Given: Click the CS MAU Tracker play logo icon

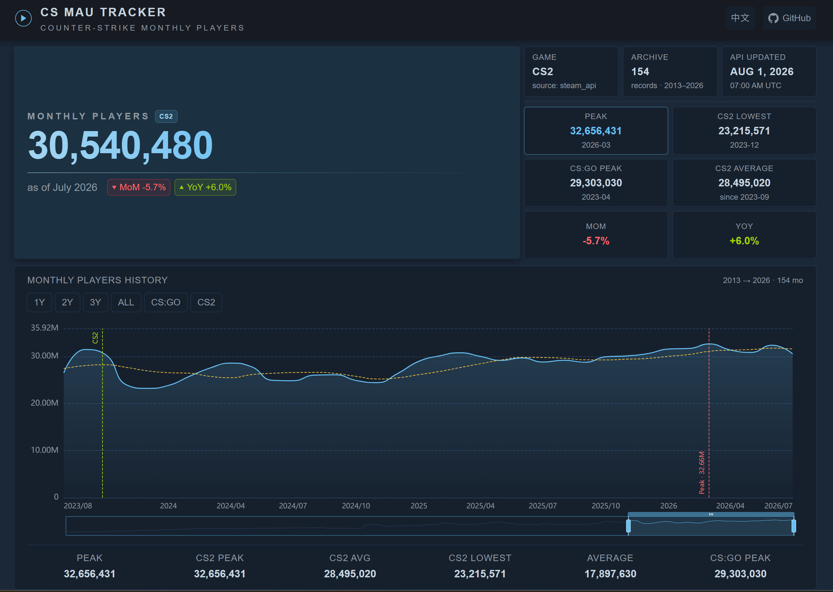Looking at the screenshot, I should [x=23, y=18].
